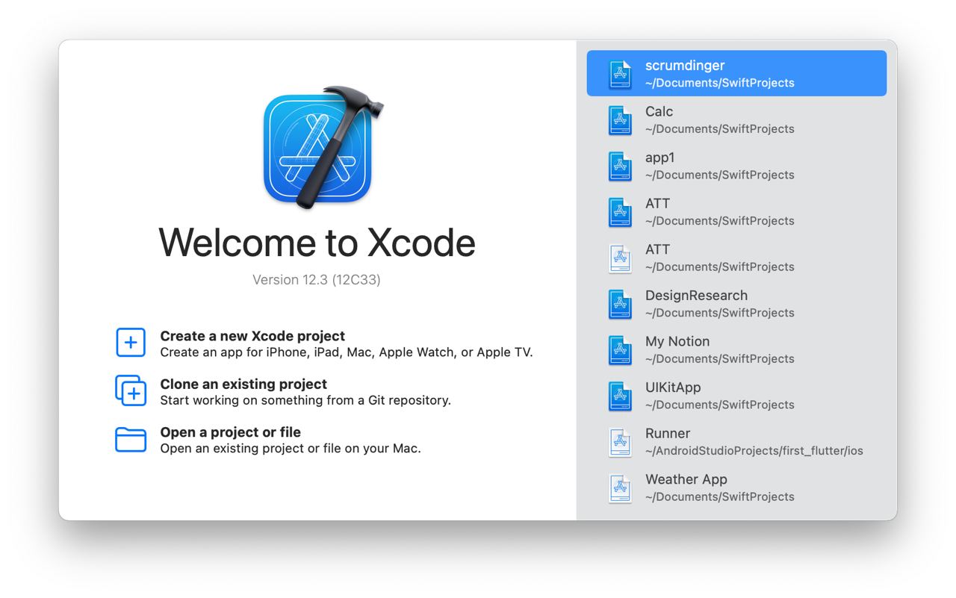Click the My Notion project file icon
The image size is (956, 598).
click(x=620, y=350)
